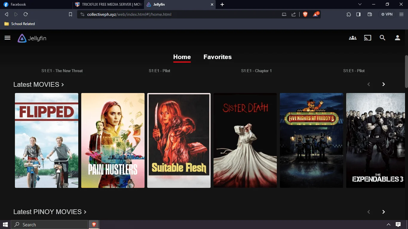This screenshot has height=229, width=408.
Task: Open Jellyfin search magnifier
Action: [x=383, y=38]
